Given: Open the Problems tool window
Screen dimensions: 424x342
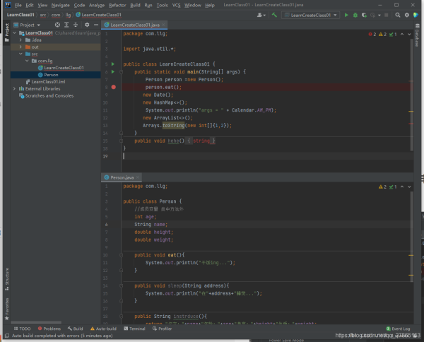Looking at the screenshot, I should (51, 329).
